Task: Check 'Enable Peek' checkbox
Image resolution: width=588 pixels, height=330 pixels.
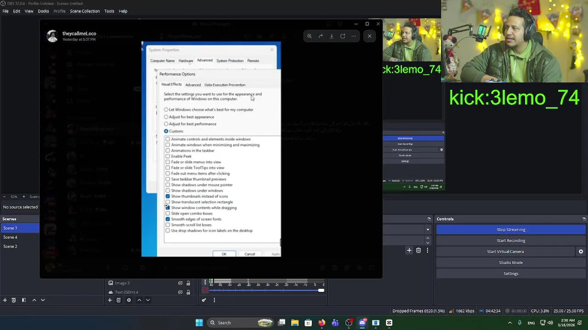Action: click(168, 156)
